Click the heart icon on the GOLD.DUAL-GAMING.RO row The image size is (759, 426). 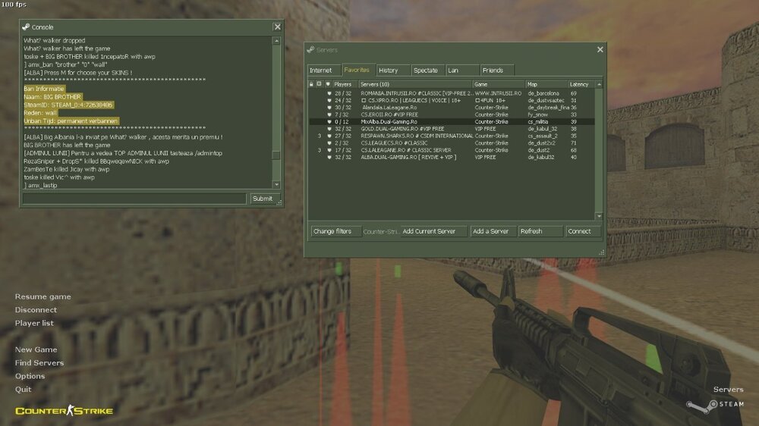pos(329,129)
